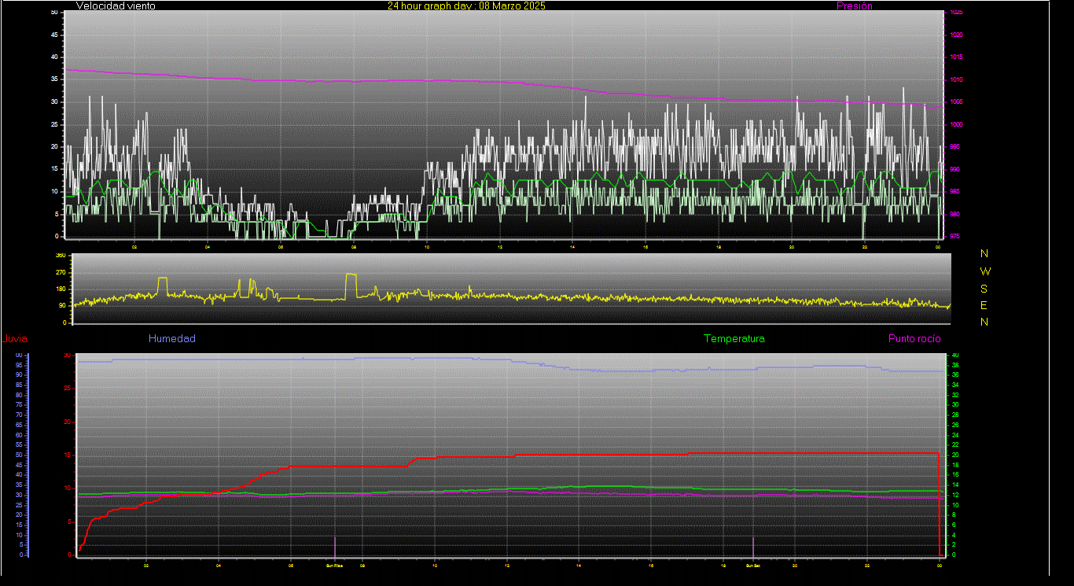
Task: Click the 180 value on wind direction axis
Action: pyautogui.click(x=61, y=289)
